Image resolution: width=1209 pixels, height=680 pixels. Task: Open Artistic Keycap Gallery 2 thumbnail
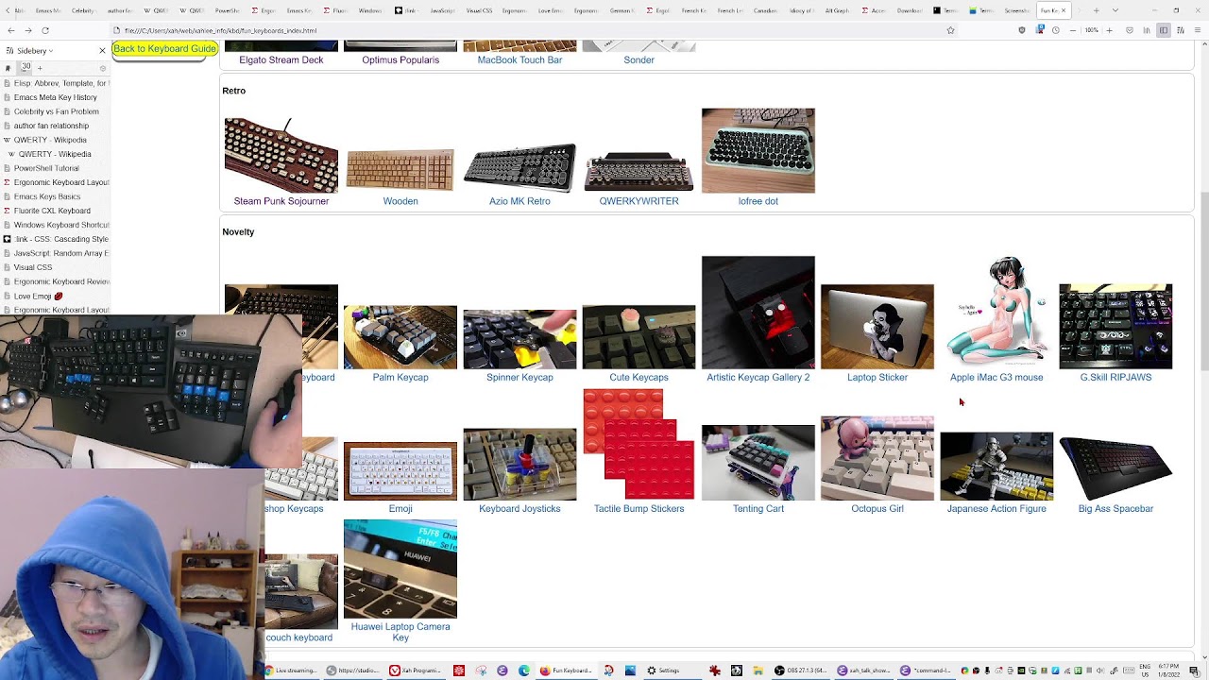[758, 313]
